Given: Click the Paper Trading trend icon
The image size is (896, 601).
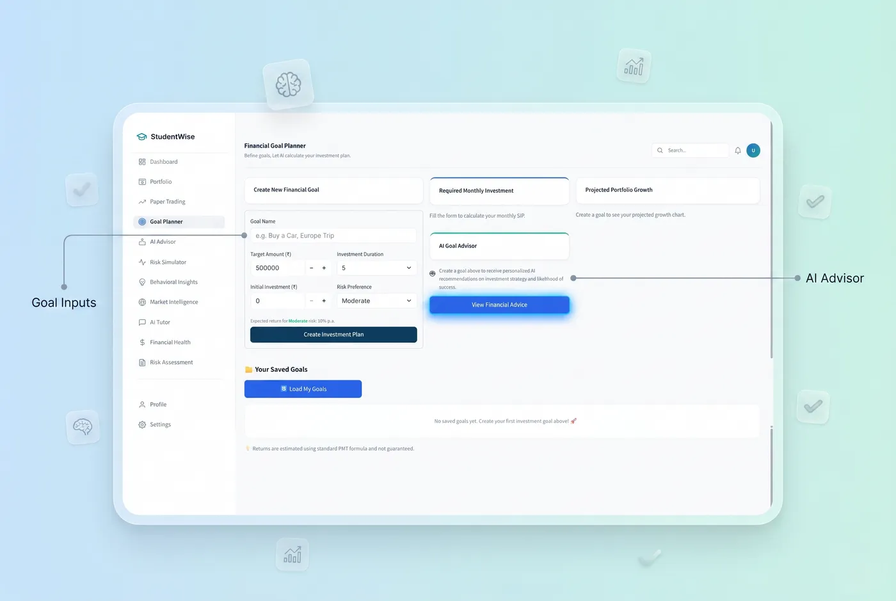Looking at the screenshot, I should tap(142, 202).
